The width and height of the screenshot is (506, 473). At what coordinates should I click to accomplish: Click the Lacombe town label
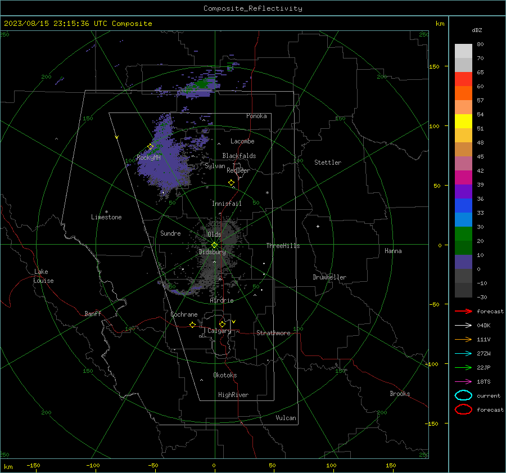[x=242, y=141]
